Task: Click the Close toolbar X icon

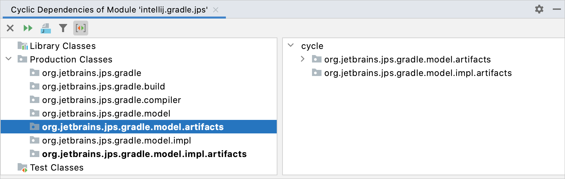Action: click(x=10, y=28)
